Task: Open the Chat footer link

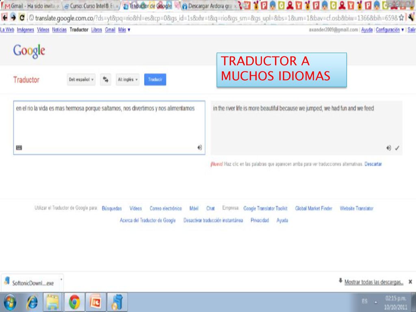Action: coord(210,208)
